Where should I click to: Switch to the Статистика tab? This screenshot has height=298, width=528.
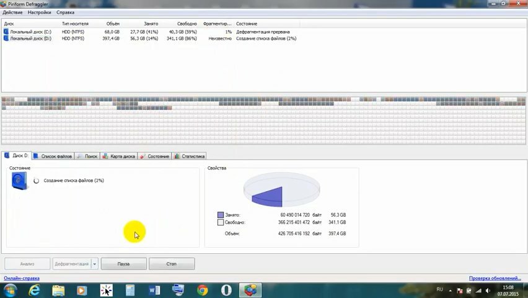coord(190,156)
